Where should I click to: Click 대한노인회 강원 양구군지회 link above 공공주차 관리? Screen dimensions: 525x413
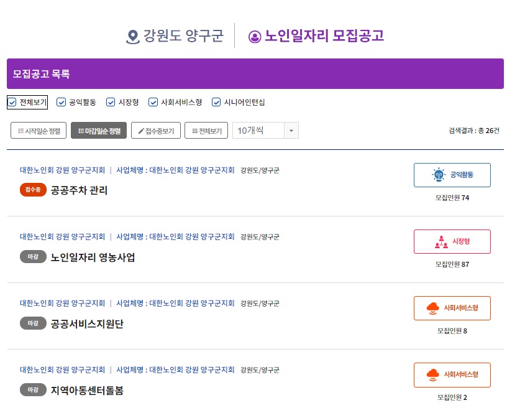point(62,170)
